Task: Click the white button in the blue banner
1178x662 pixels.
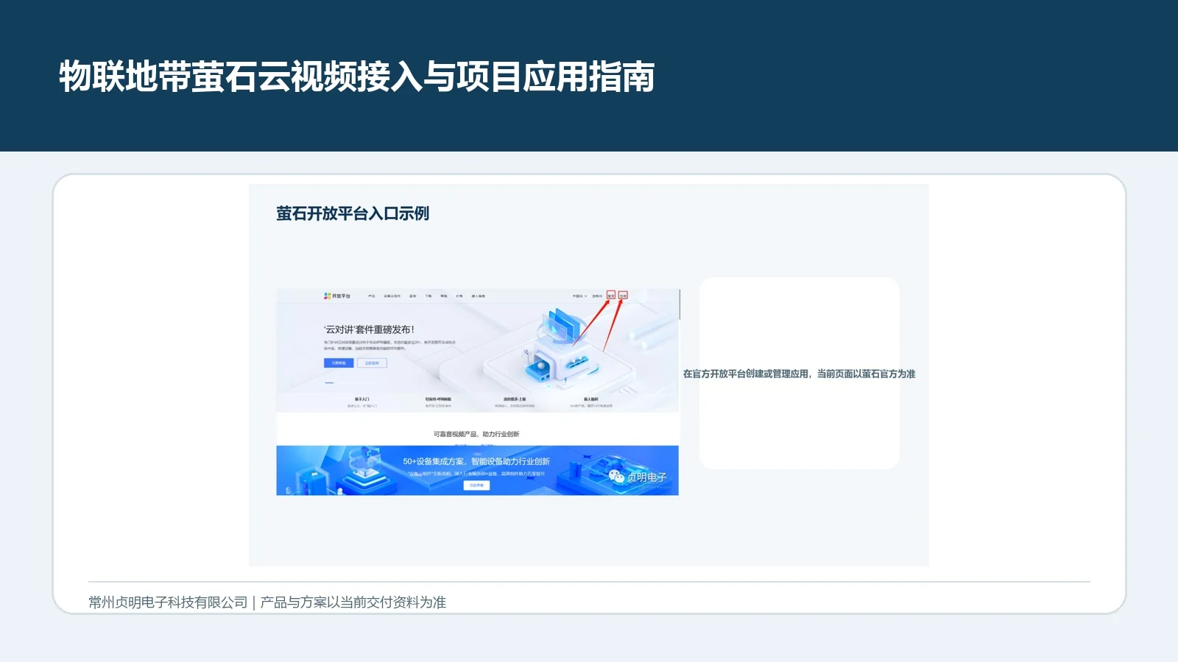Action: click(476, 485)
